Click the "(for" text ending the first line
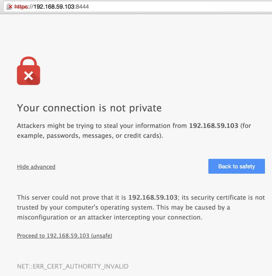This screenshot has width=272, height=276. (245, 126)
